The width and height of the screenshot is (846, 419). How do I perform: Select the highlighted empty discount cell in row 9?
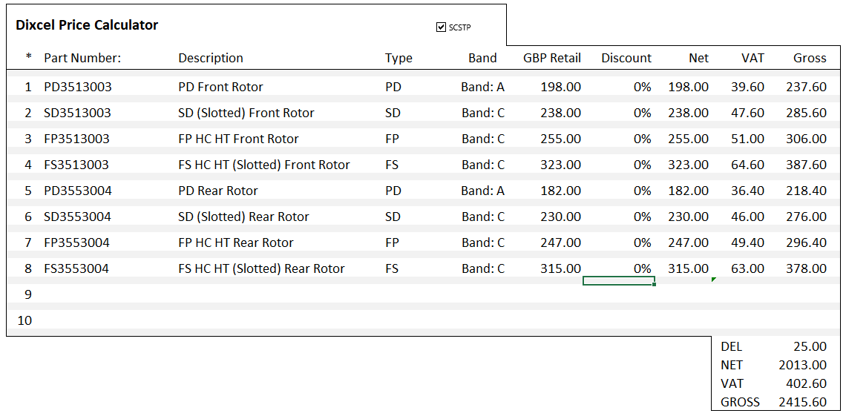(619, 281)
